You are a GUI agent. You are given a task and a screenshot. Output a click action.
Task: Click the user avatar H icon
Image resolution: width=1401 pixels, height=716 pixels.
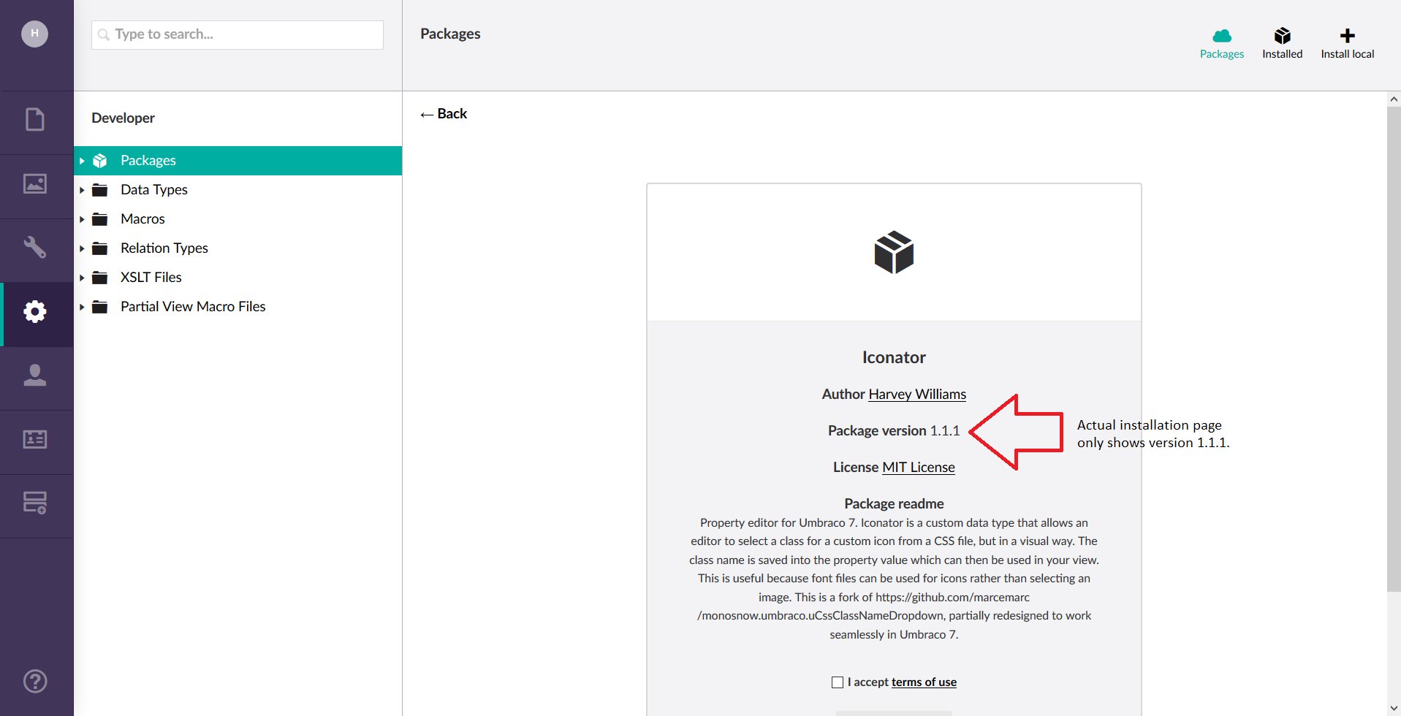pos(34,34)
